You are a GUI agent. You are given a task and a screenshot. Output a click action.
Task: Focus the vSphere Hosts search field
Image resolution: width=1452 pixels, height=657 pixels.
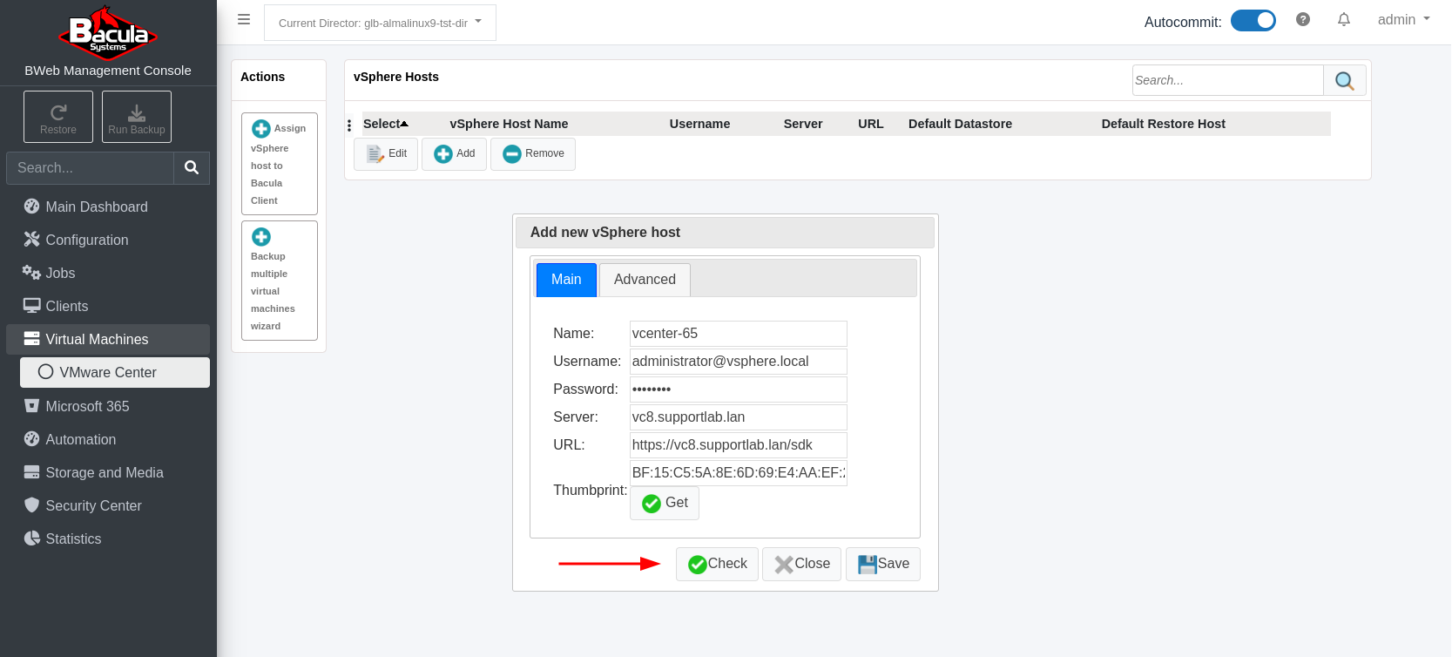tap(1228, 80)
